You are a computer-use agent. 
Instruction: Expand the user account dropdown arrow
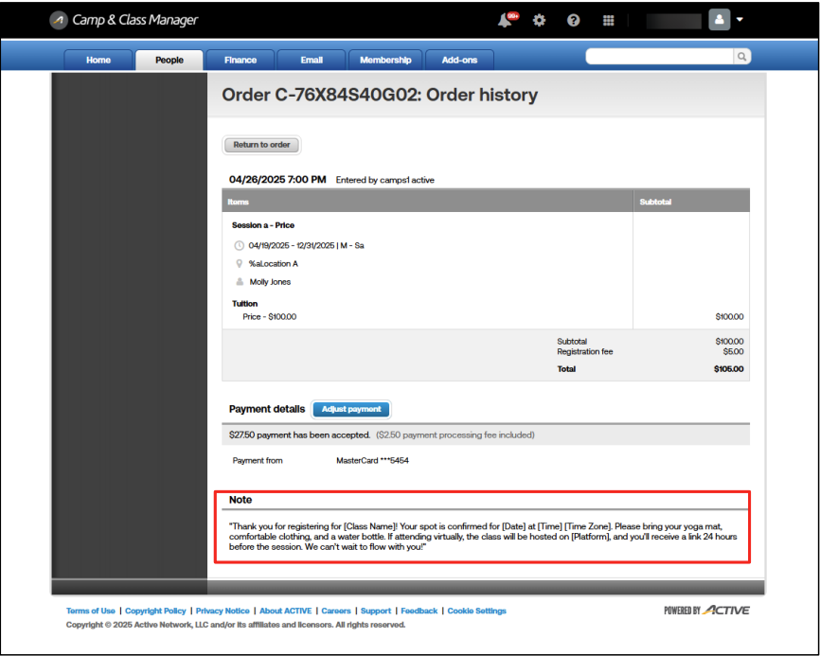point(740,20)
